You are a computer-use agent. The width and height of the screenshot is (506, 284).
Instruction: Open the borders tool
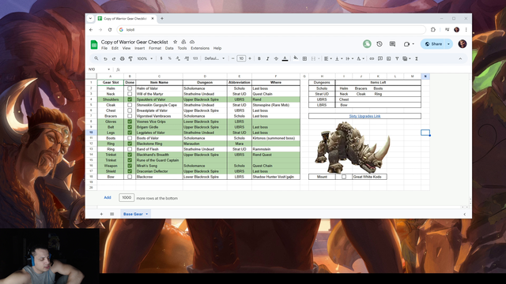[304, 58]
